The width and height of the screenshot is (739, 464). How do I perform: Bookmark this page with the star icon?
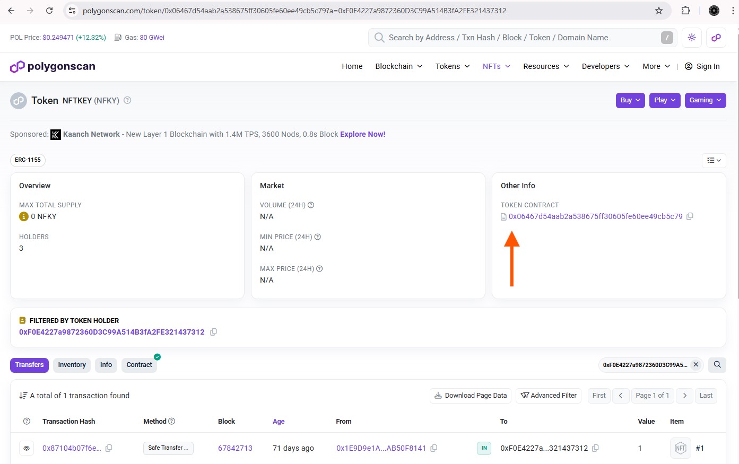tap(659, 11)
